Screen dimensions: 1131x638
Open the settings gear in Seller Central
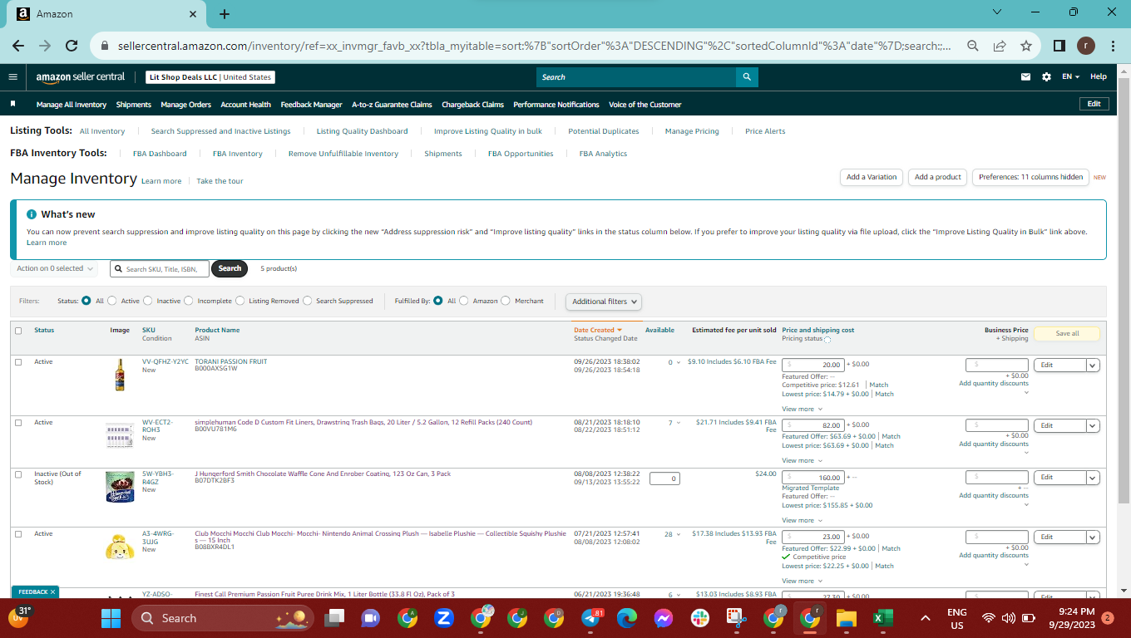coord(1046,76)
